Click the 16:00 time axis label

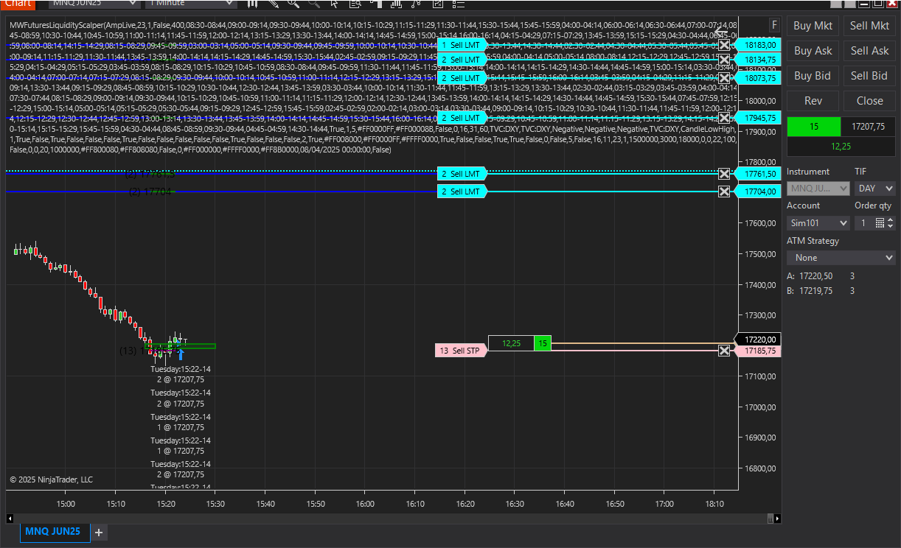pos(365,504)
